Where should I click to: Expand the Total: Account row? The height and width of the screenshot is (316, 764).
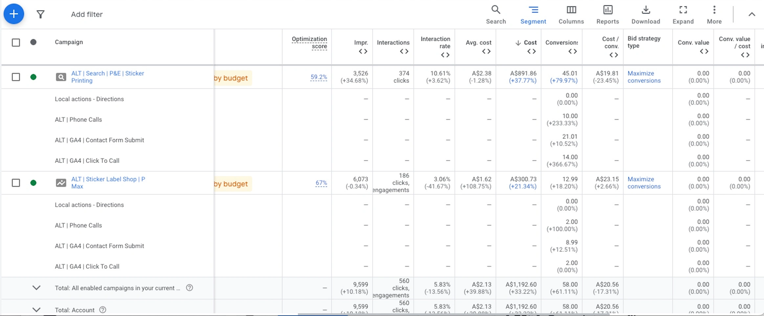[36, 309]
